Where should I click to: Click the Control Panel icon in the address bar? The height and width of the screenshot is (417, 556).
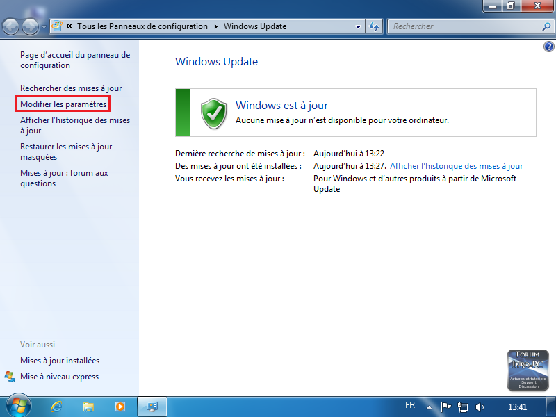[57, 26]
